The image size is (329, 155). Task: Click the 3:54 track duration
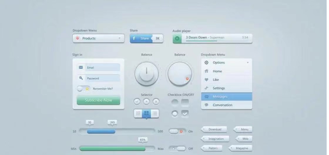pyautogui.click(x=245, y=38)
